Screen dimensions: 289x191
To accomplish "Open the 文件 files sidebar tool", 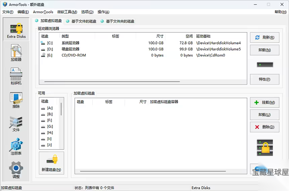I will [16, 123].
